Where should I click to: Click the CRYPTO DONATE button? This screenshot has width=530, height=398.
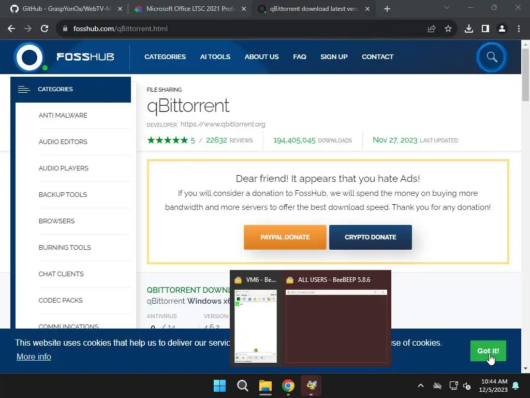tap(371, 237)
